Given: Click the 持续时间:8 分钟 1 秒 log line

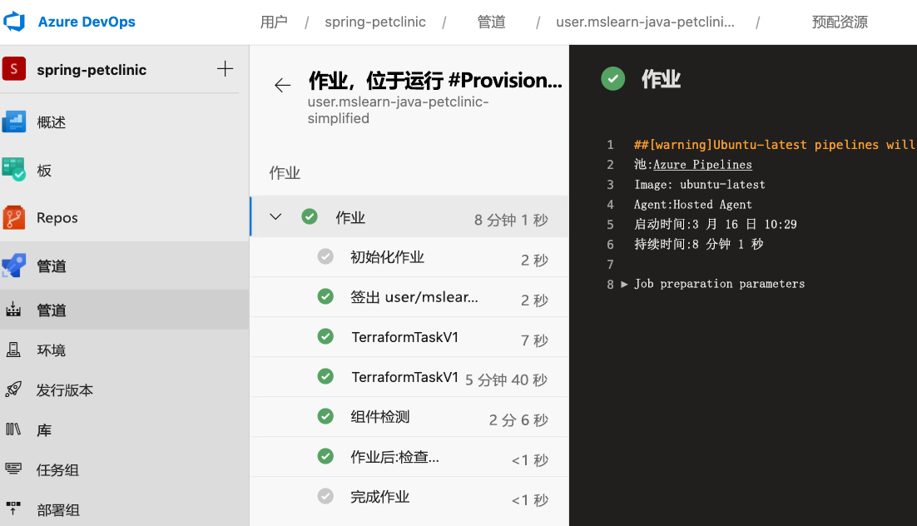Looking at the screenshot, I should (699, 244).
